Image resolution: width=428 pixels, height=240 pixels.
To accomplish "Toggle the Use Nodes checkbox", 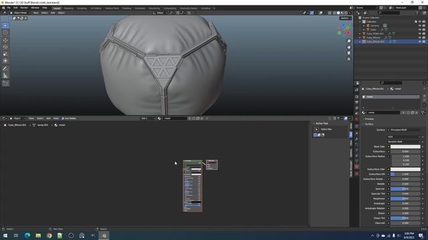I will click(x=63, y=119).
